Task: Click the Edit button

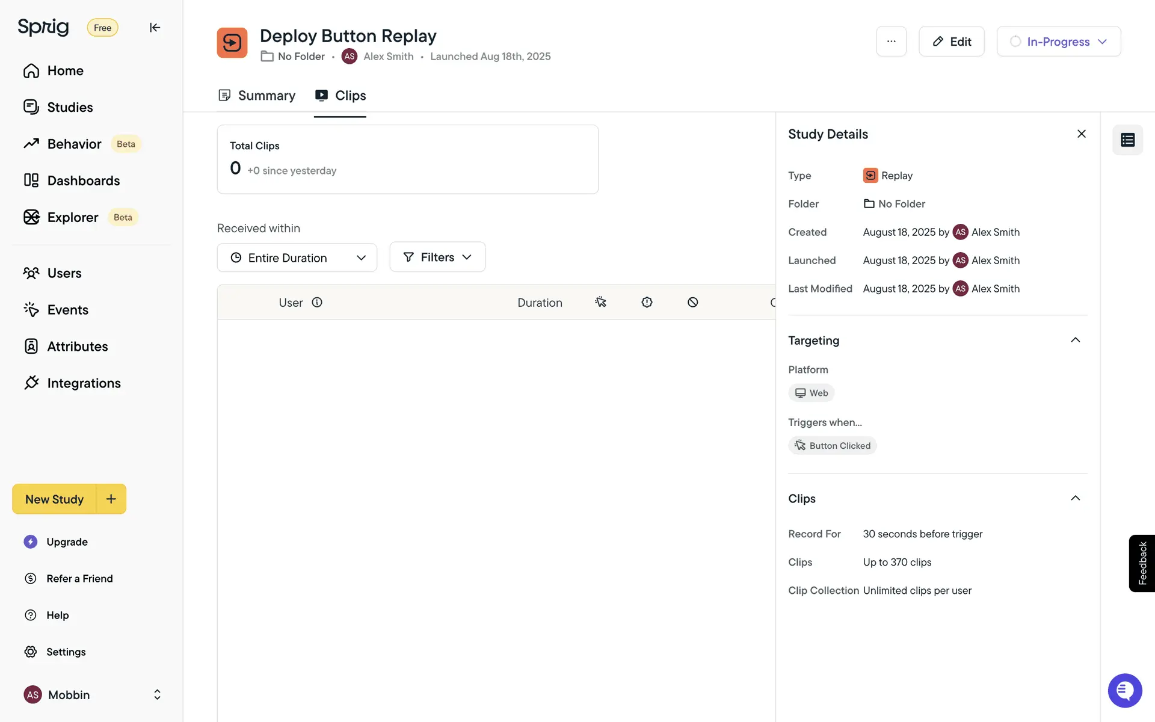Action: [951, 42]
